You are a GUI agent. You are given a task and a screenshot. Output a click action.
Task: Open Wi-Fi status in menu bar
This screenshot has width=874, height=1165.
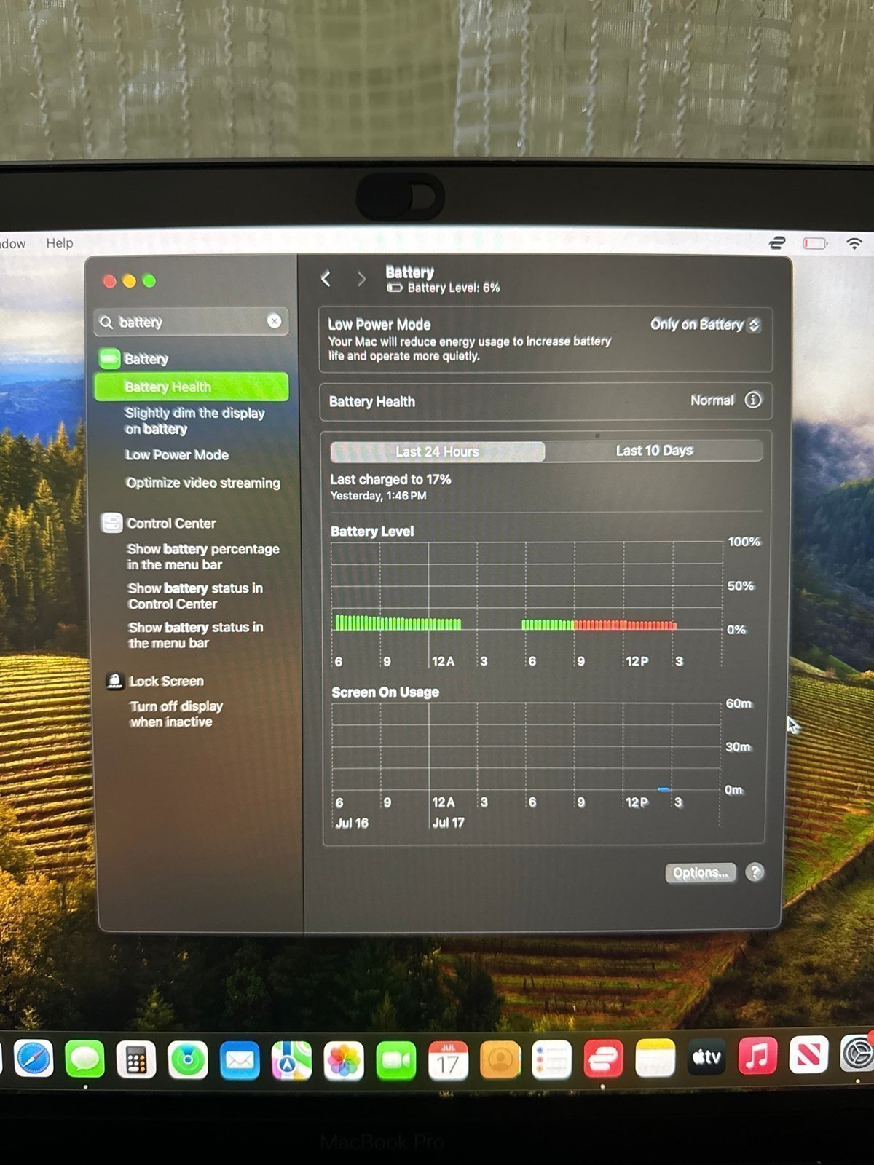854,243
